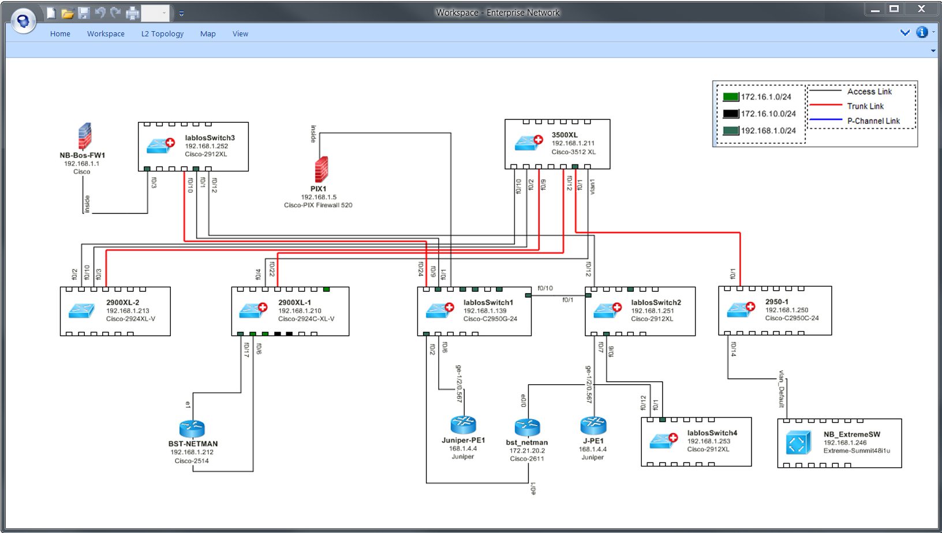Viewport: 942px width, 533px height.
Task: Select the bst_netman router icon
Action: tap(527, 427)
